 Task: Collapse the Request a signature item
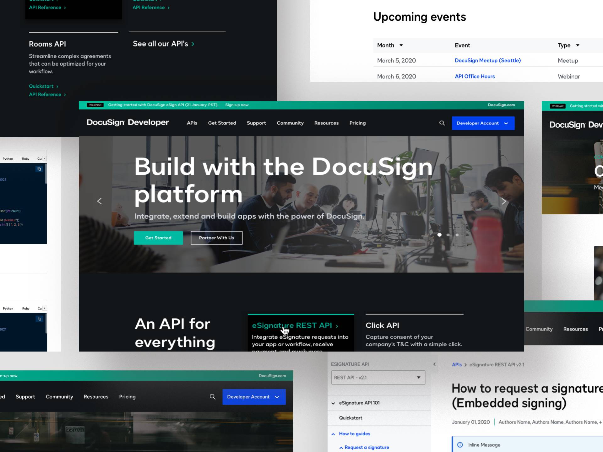click(341, 448)
